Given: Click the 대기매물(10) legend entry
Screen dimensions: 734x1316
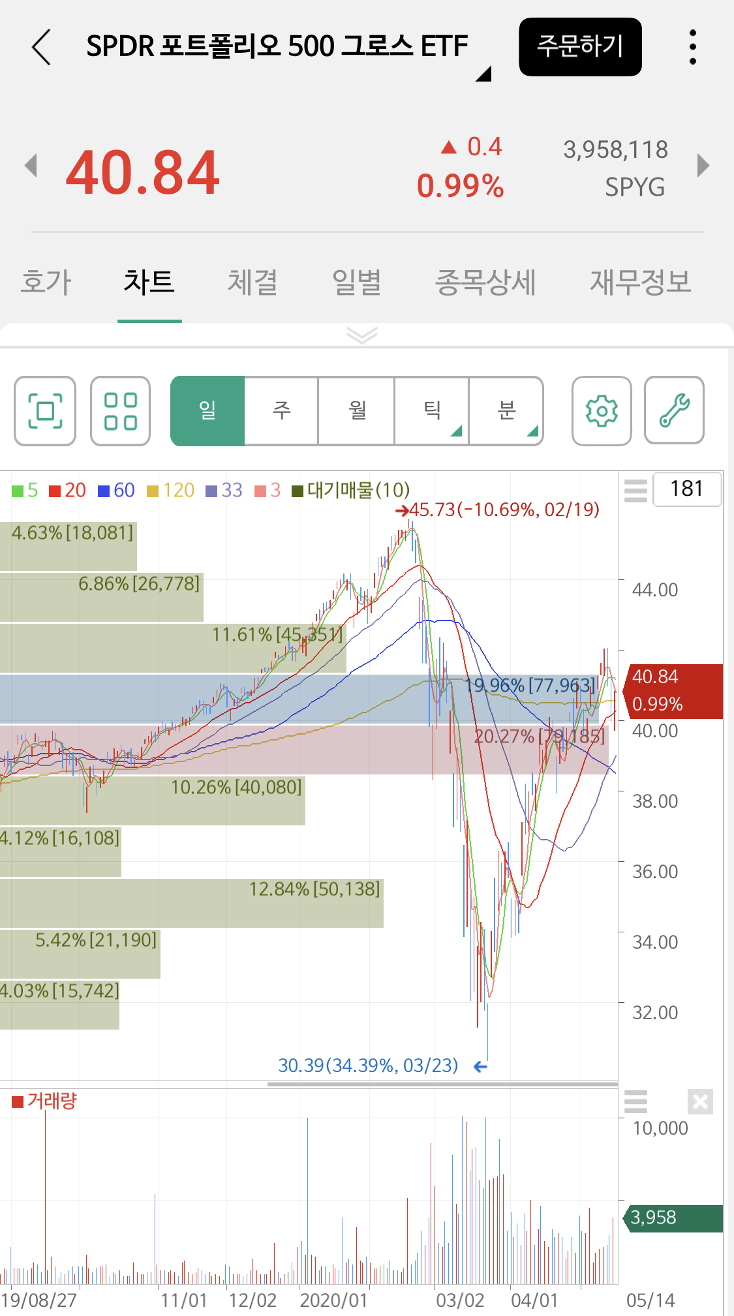Looking at the screenshot, I should 351,490.
